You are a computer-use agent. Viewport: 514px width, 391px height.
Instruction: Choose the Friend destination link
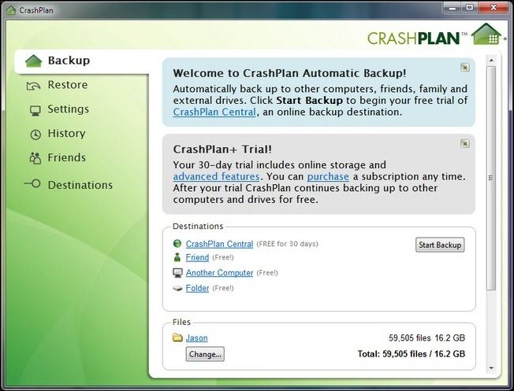(x=197, y=257)
